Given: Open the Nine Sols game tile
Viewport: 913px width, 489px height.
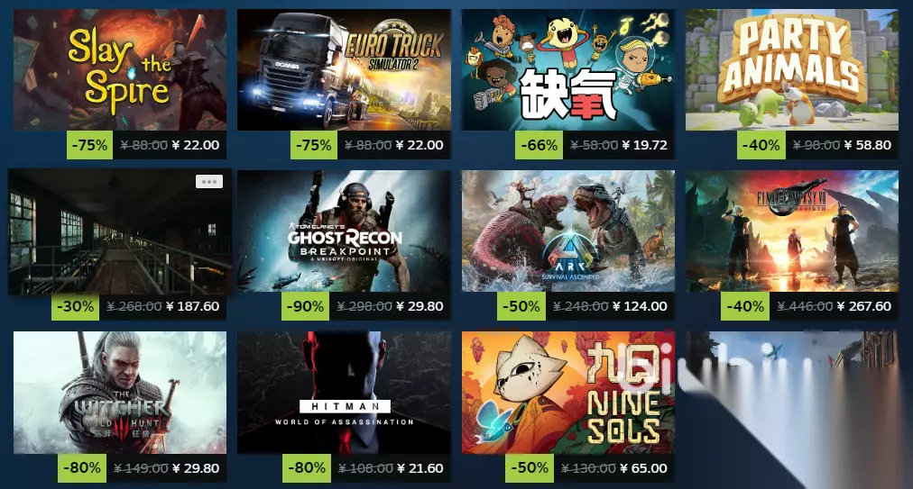Looking at the screenshot, I should pos(567,393).
